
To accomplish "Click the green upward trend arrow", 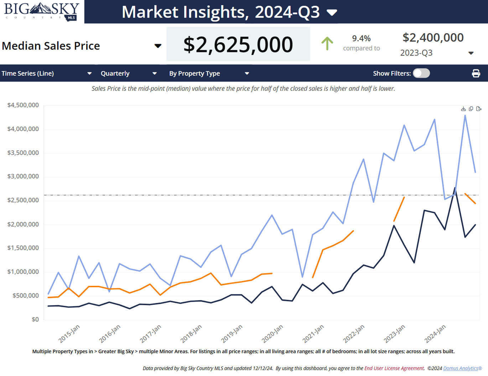I will click(327, 44).
